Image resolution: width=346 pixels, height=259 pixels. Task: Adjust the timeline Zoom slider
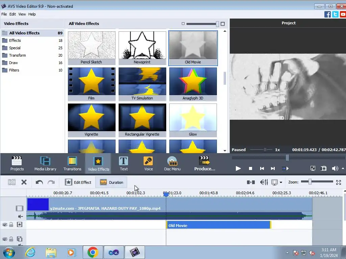(x=310, y=182)
